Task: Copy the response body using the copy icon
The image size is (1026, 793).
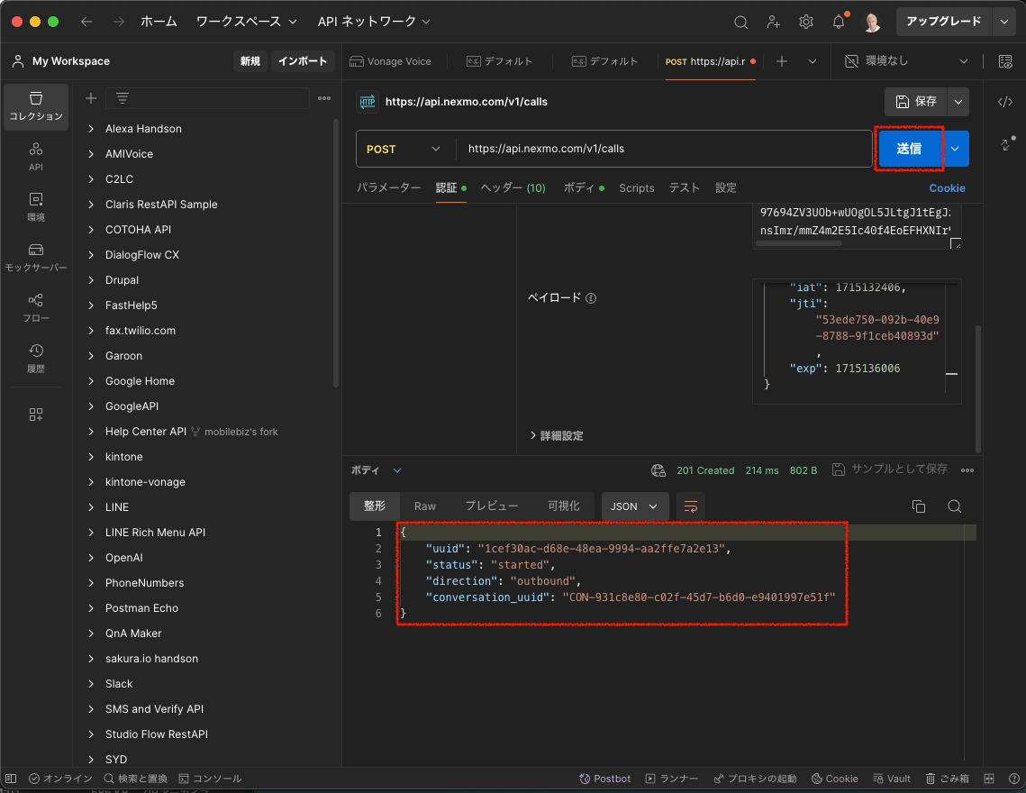Action: 918,506
